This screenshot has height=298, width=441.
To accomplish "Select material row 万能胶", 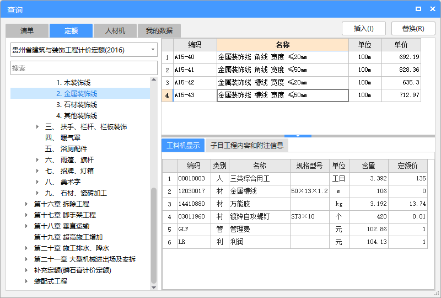I will [x=295, y=204].
